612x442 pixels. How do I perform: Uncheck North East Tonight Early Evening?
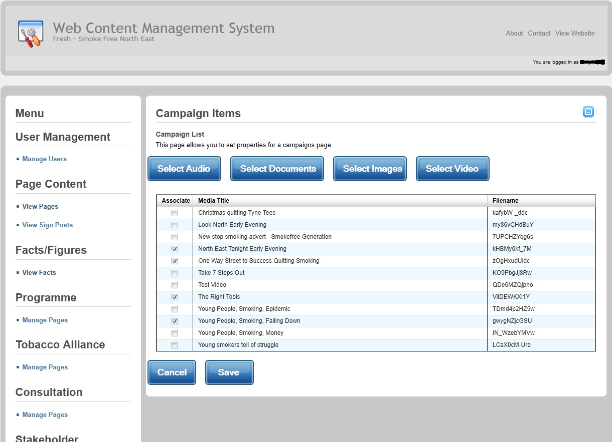pyautogui.click(x=175, y=249)
